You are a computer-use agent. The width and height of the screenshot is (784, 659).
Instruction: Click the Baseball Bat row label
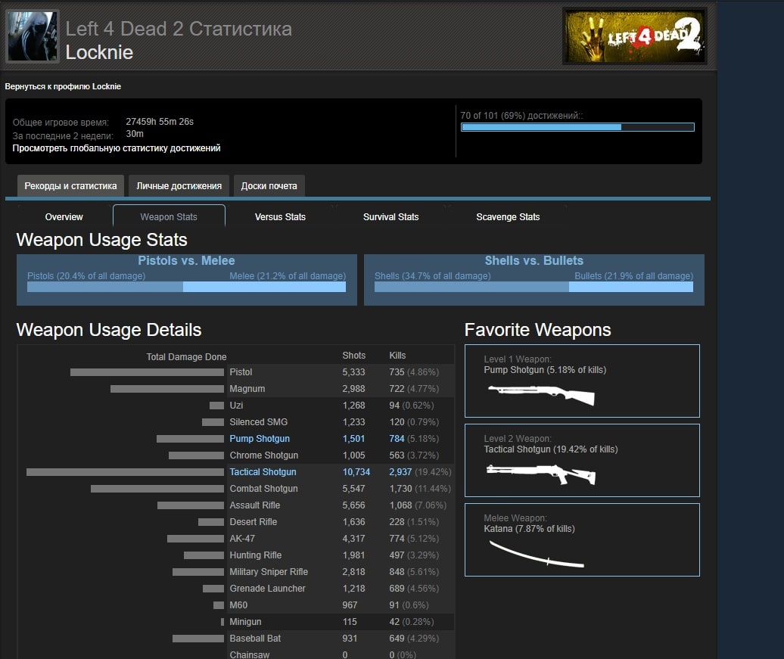[x=255, y=639]
